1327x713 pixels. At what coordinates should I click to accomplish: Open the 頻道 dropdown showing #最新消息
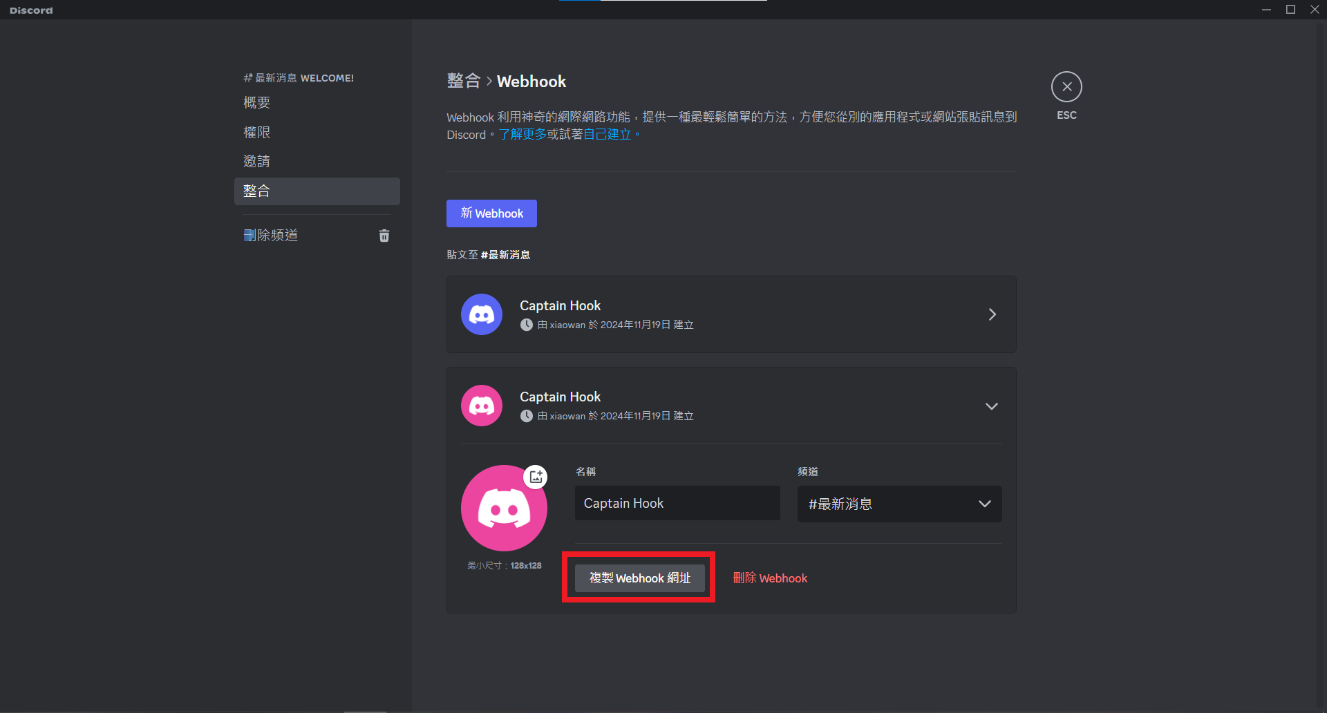[x=899, y=504]
